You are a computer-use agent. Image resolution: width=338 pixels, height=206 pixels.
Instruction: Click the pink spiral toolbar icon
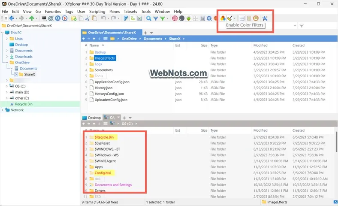point(175,18)
